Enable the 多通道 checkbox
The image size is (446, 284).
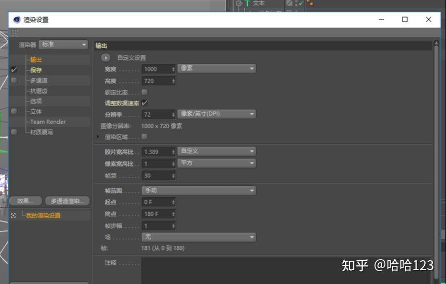pos(13,80)
